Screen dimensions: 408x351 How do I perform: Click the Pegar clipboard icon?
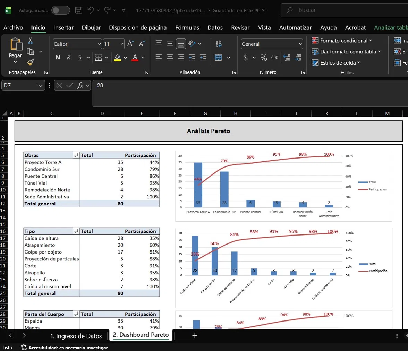point(16,44)
